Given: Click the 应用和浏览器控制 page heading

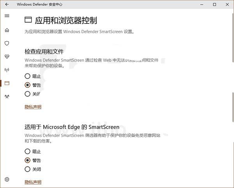Looking at the screenshot, I should (x=66, y=20).
